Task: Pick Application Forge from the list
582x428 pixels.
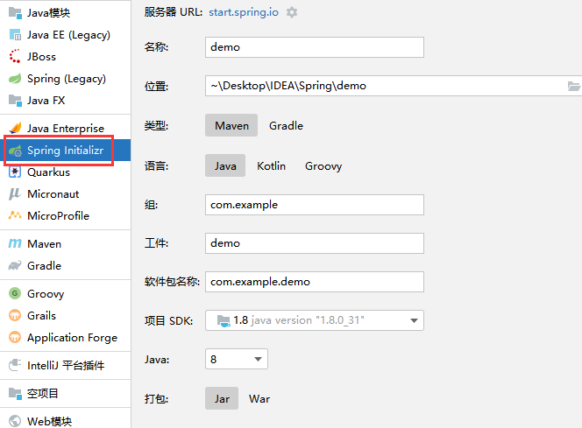Action: point(72,338)
